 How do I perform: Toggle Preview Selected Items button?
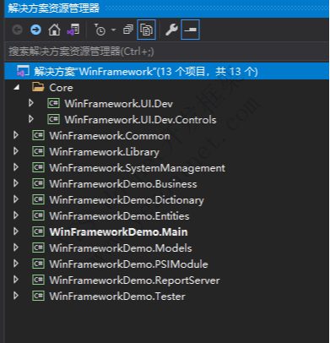(x=191, y=30)
